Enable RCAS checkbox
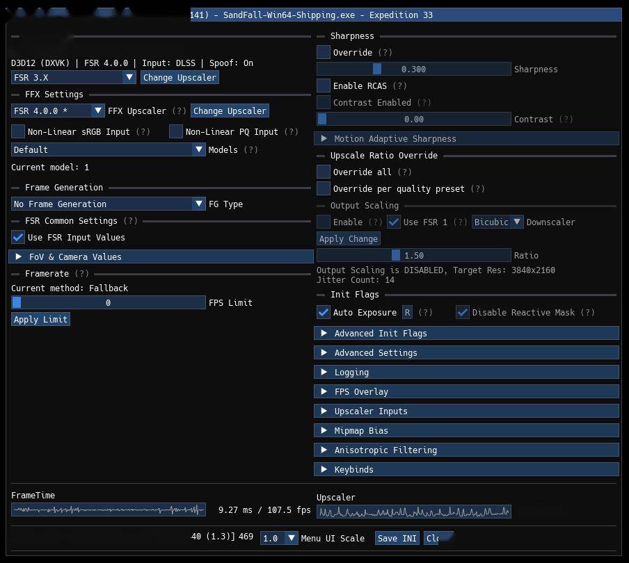The height and width of the screenshot is (563, 629). point(324,85)
